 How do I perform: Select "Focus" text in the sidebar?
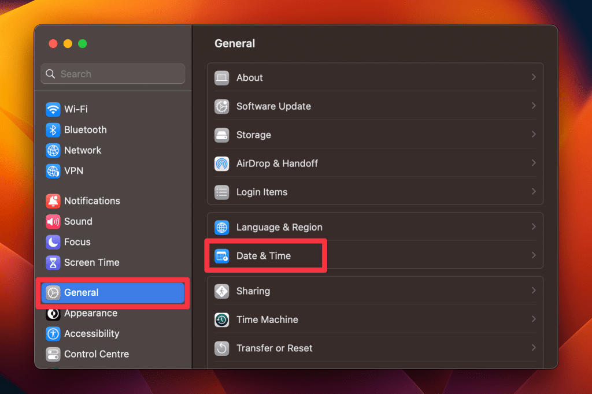click(x=77, y=242)
